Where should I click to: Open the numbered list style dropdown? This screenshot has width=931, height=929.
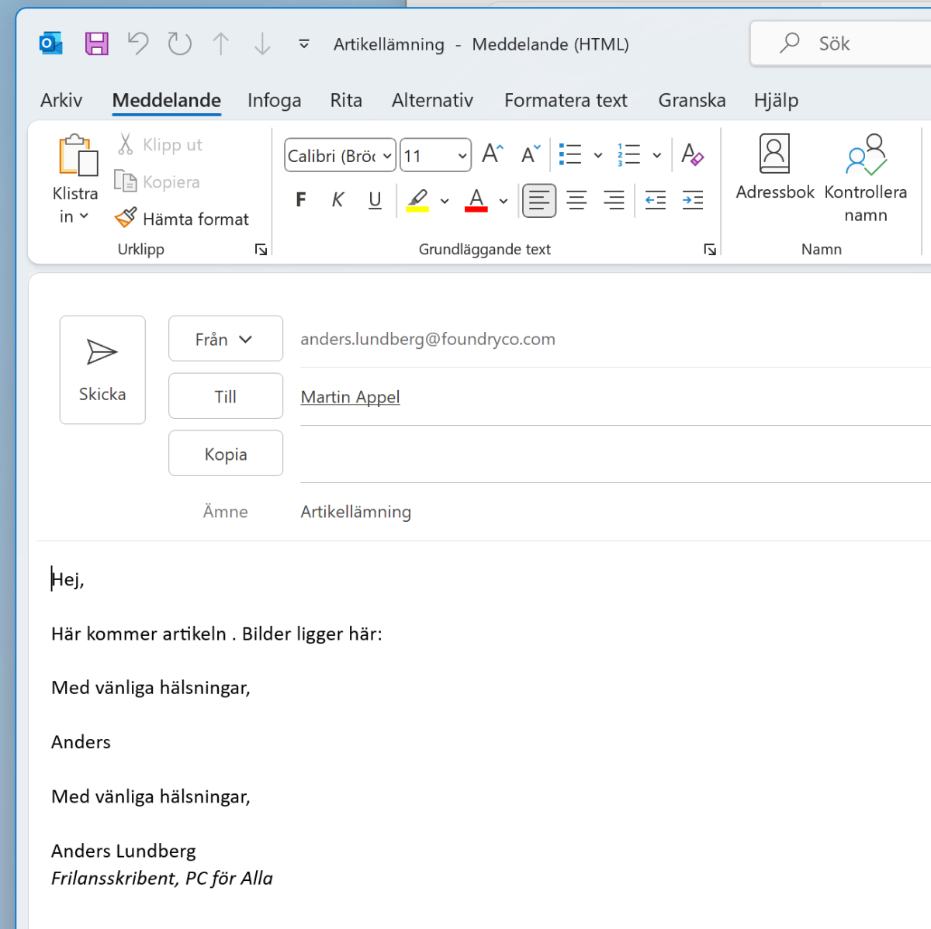pos(658,154)
